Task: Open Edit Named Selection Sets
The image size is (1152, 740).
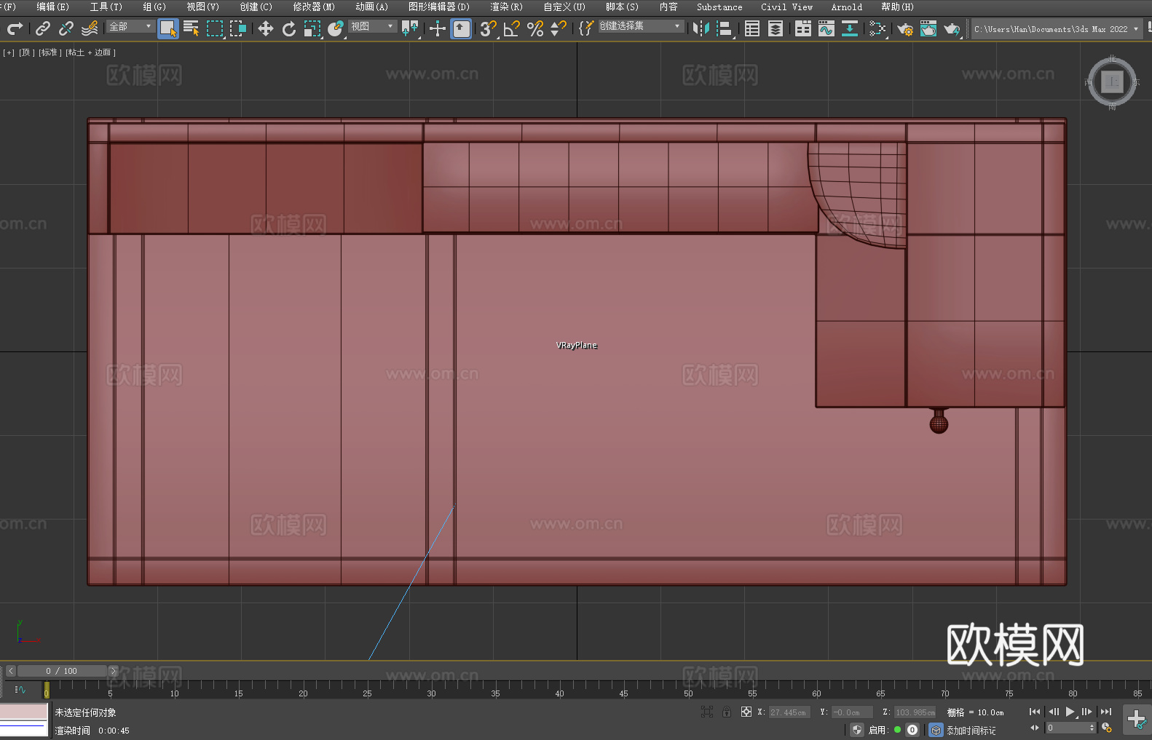Action: pos(586,28)
